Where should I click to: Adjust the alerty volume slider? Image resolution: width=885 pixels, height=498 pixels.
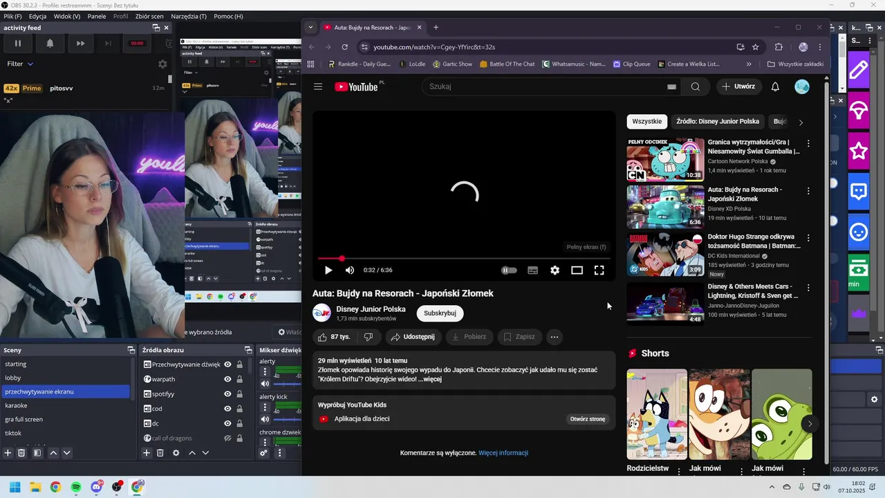pyautogui.click(x=287, y=383)
